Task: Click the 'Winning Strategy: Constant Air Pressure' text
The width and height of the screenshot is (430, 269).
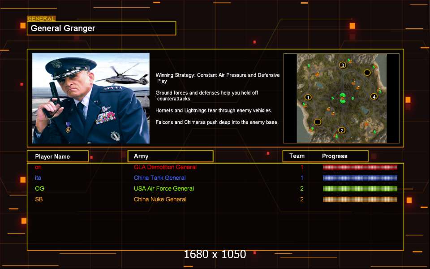Action: pyautogui.click(x=218, y=78)
